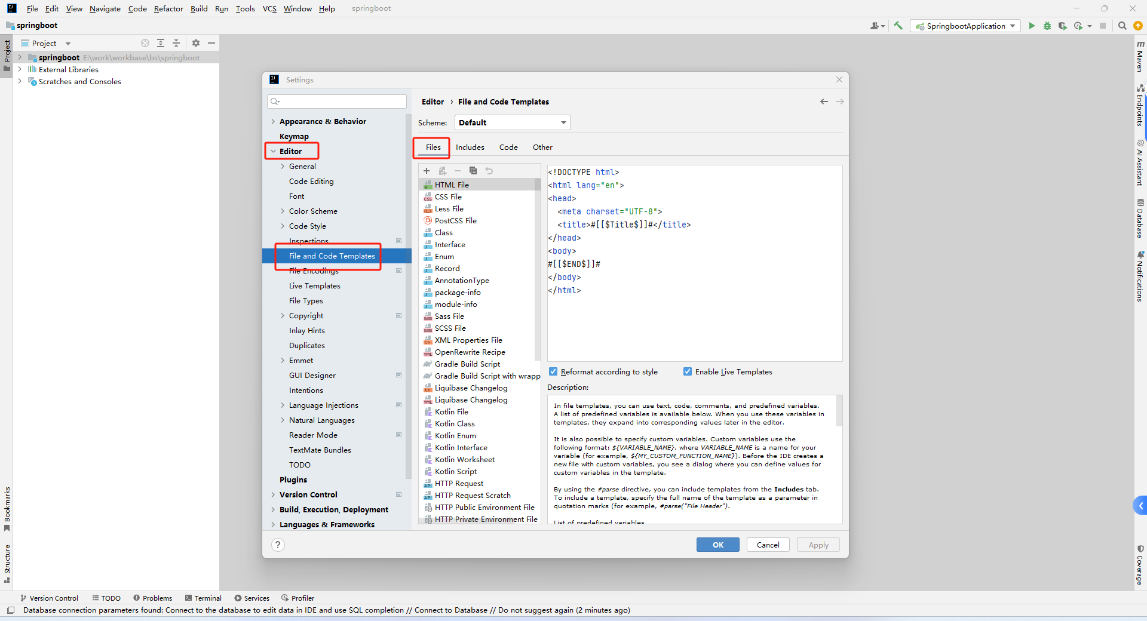
Task: Open the SpringbootApplication run configuration dropdown
Action: [x=965, y=26]
